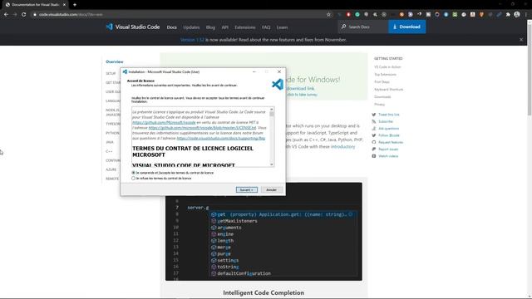Open the Extensions menu item
This screenshot has width=532, height=299.
(x=245, y=27)
